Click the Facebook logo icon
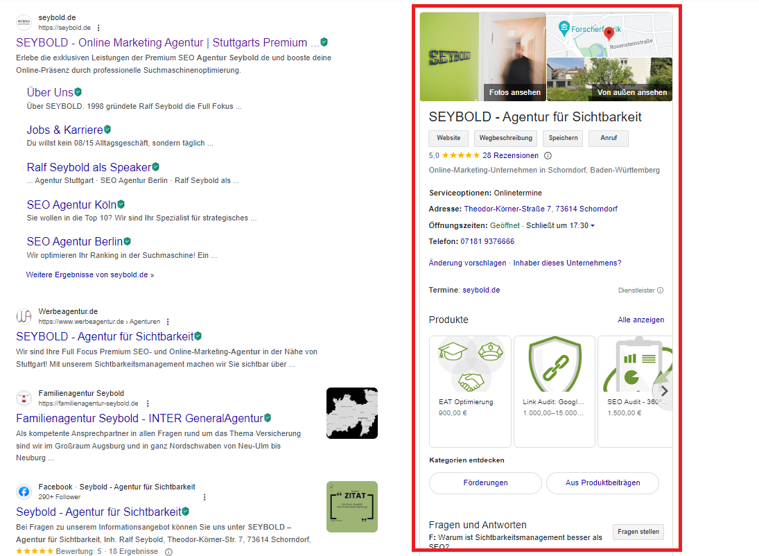This screenshot has width=759, height=556. (24, 492)
